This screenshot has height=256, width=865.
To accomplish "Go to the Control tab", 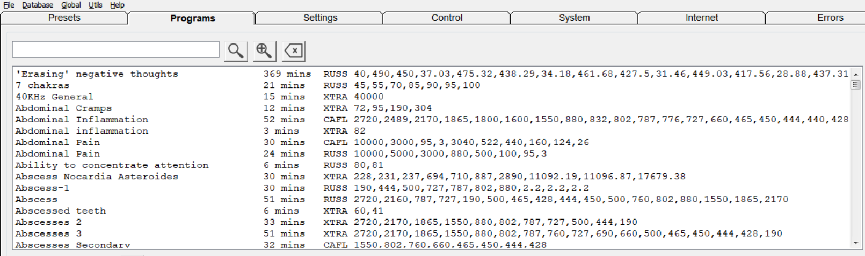I will [x=447, y=18].
